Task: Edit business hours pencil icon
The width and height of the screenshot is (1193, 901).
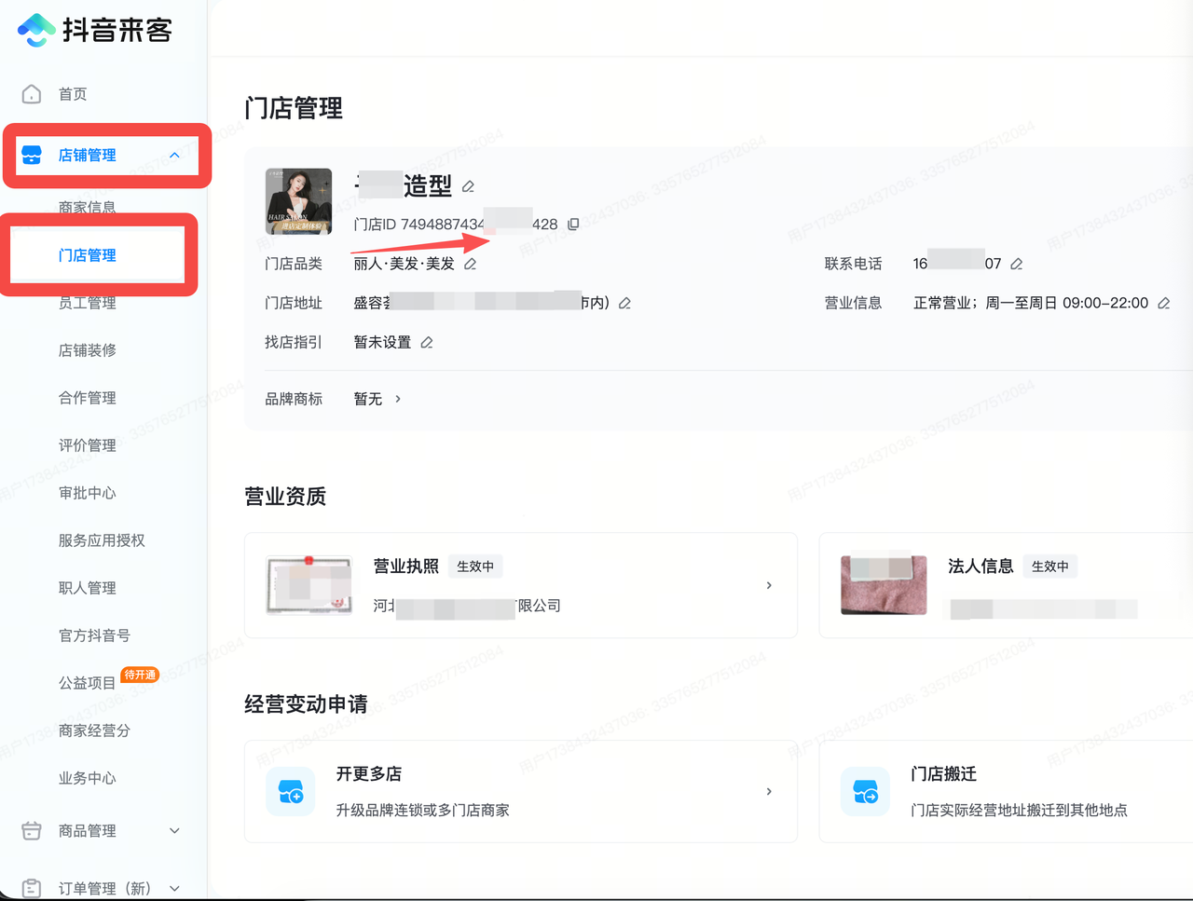Action: (1163, 304)
